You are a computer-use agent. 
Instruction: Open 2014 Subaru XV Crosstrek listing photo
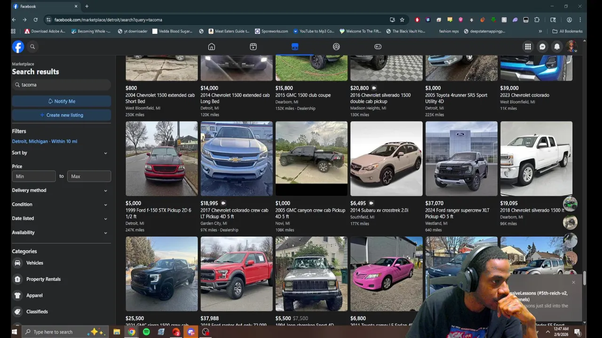point(387,159)
